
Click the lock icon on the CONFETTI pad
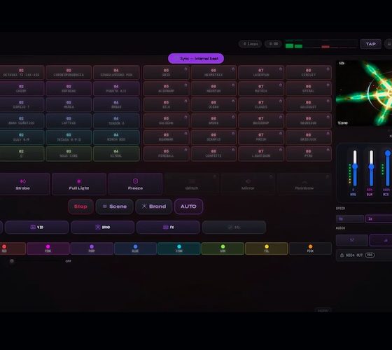(x=233, y=150)
